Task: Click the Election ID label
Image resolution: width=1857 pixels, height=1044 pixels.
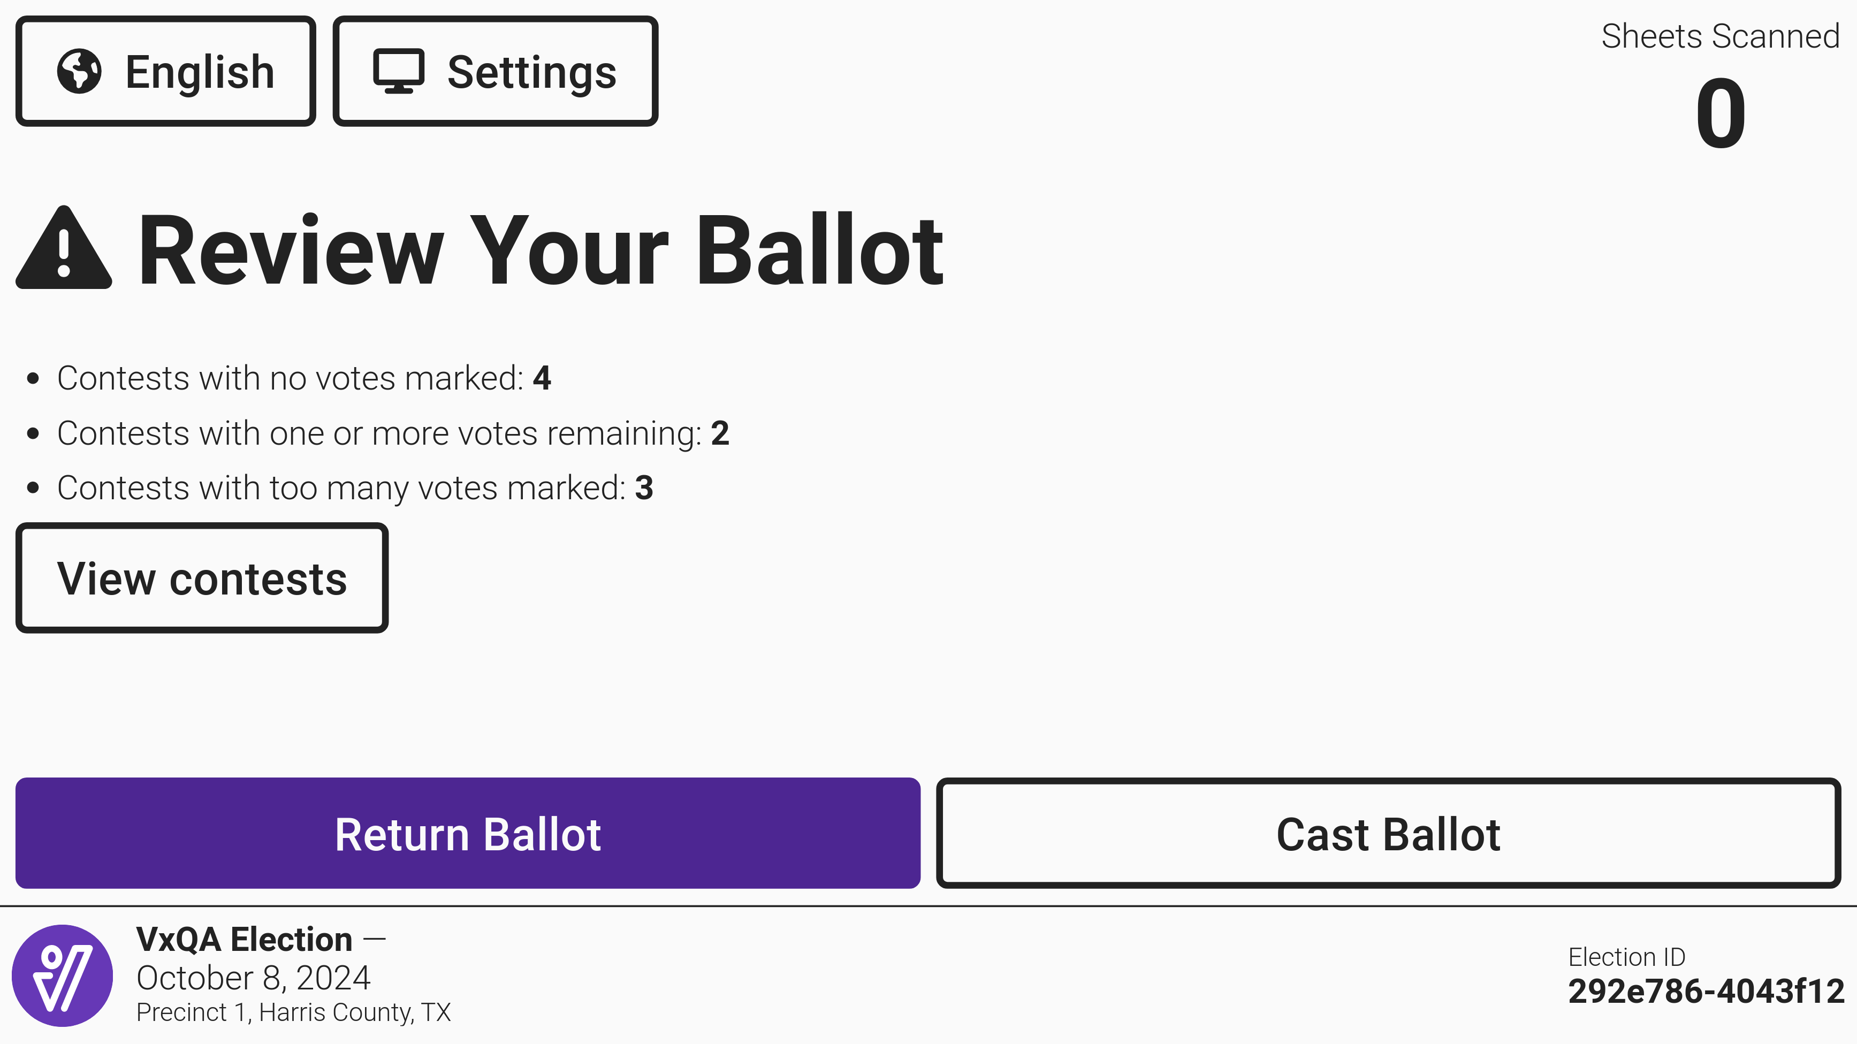Action: pos(1626,957)
